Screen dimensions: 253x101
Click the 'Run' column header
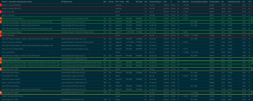[146, 2]
